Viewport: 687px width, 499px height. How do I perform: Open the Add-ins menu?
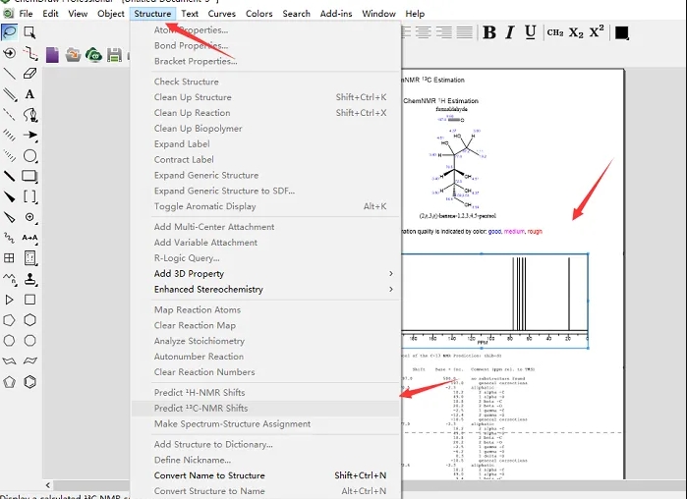[337, 14]
